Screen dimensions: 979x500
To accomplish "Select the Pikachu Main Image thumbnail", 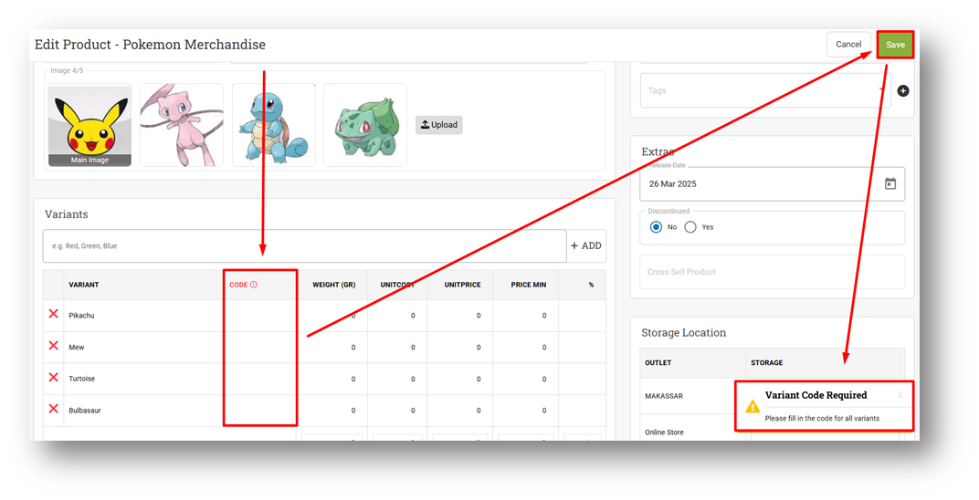I will coord(89,125).
